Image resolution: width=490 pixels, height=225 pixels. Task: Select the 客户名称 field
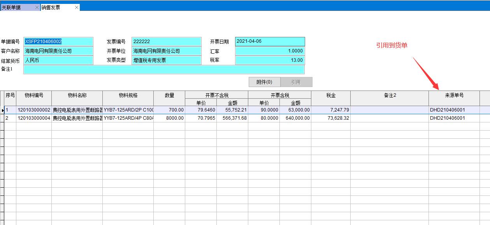coord(58,51)
